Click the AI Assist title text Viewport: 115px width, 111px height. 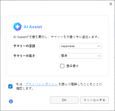[x=33, y=27]
